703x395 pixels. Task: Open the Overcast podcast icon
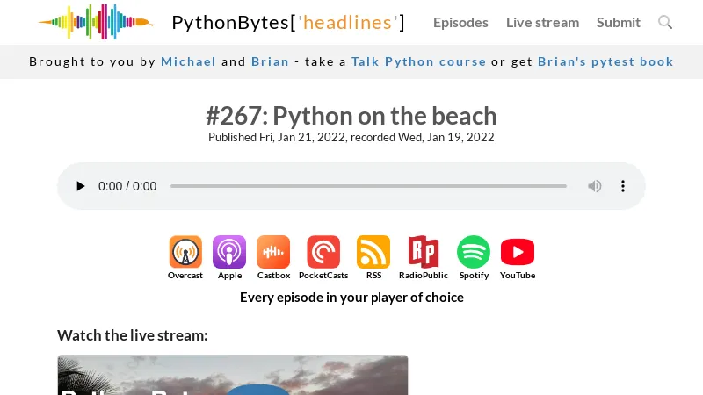[x=185, y=252]
